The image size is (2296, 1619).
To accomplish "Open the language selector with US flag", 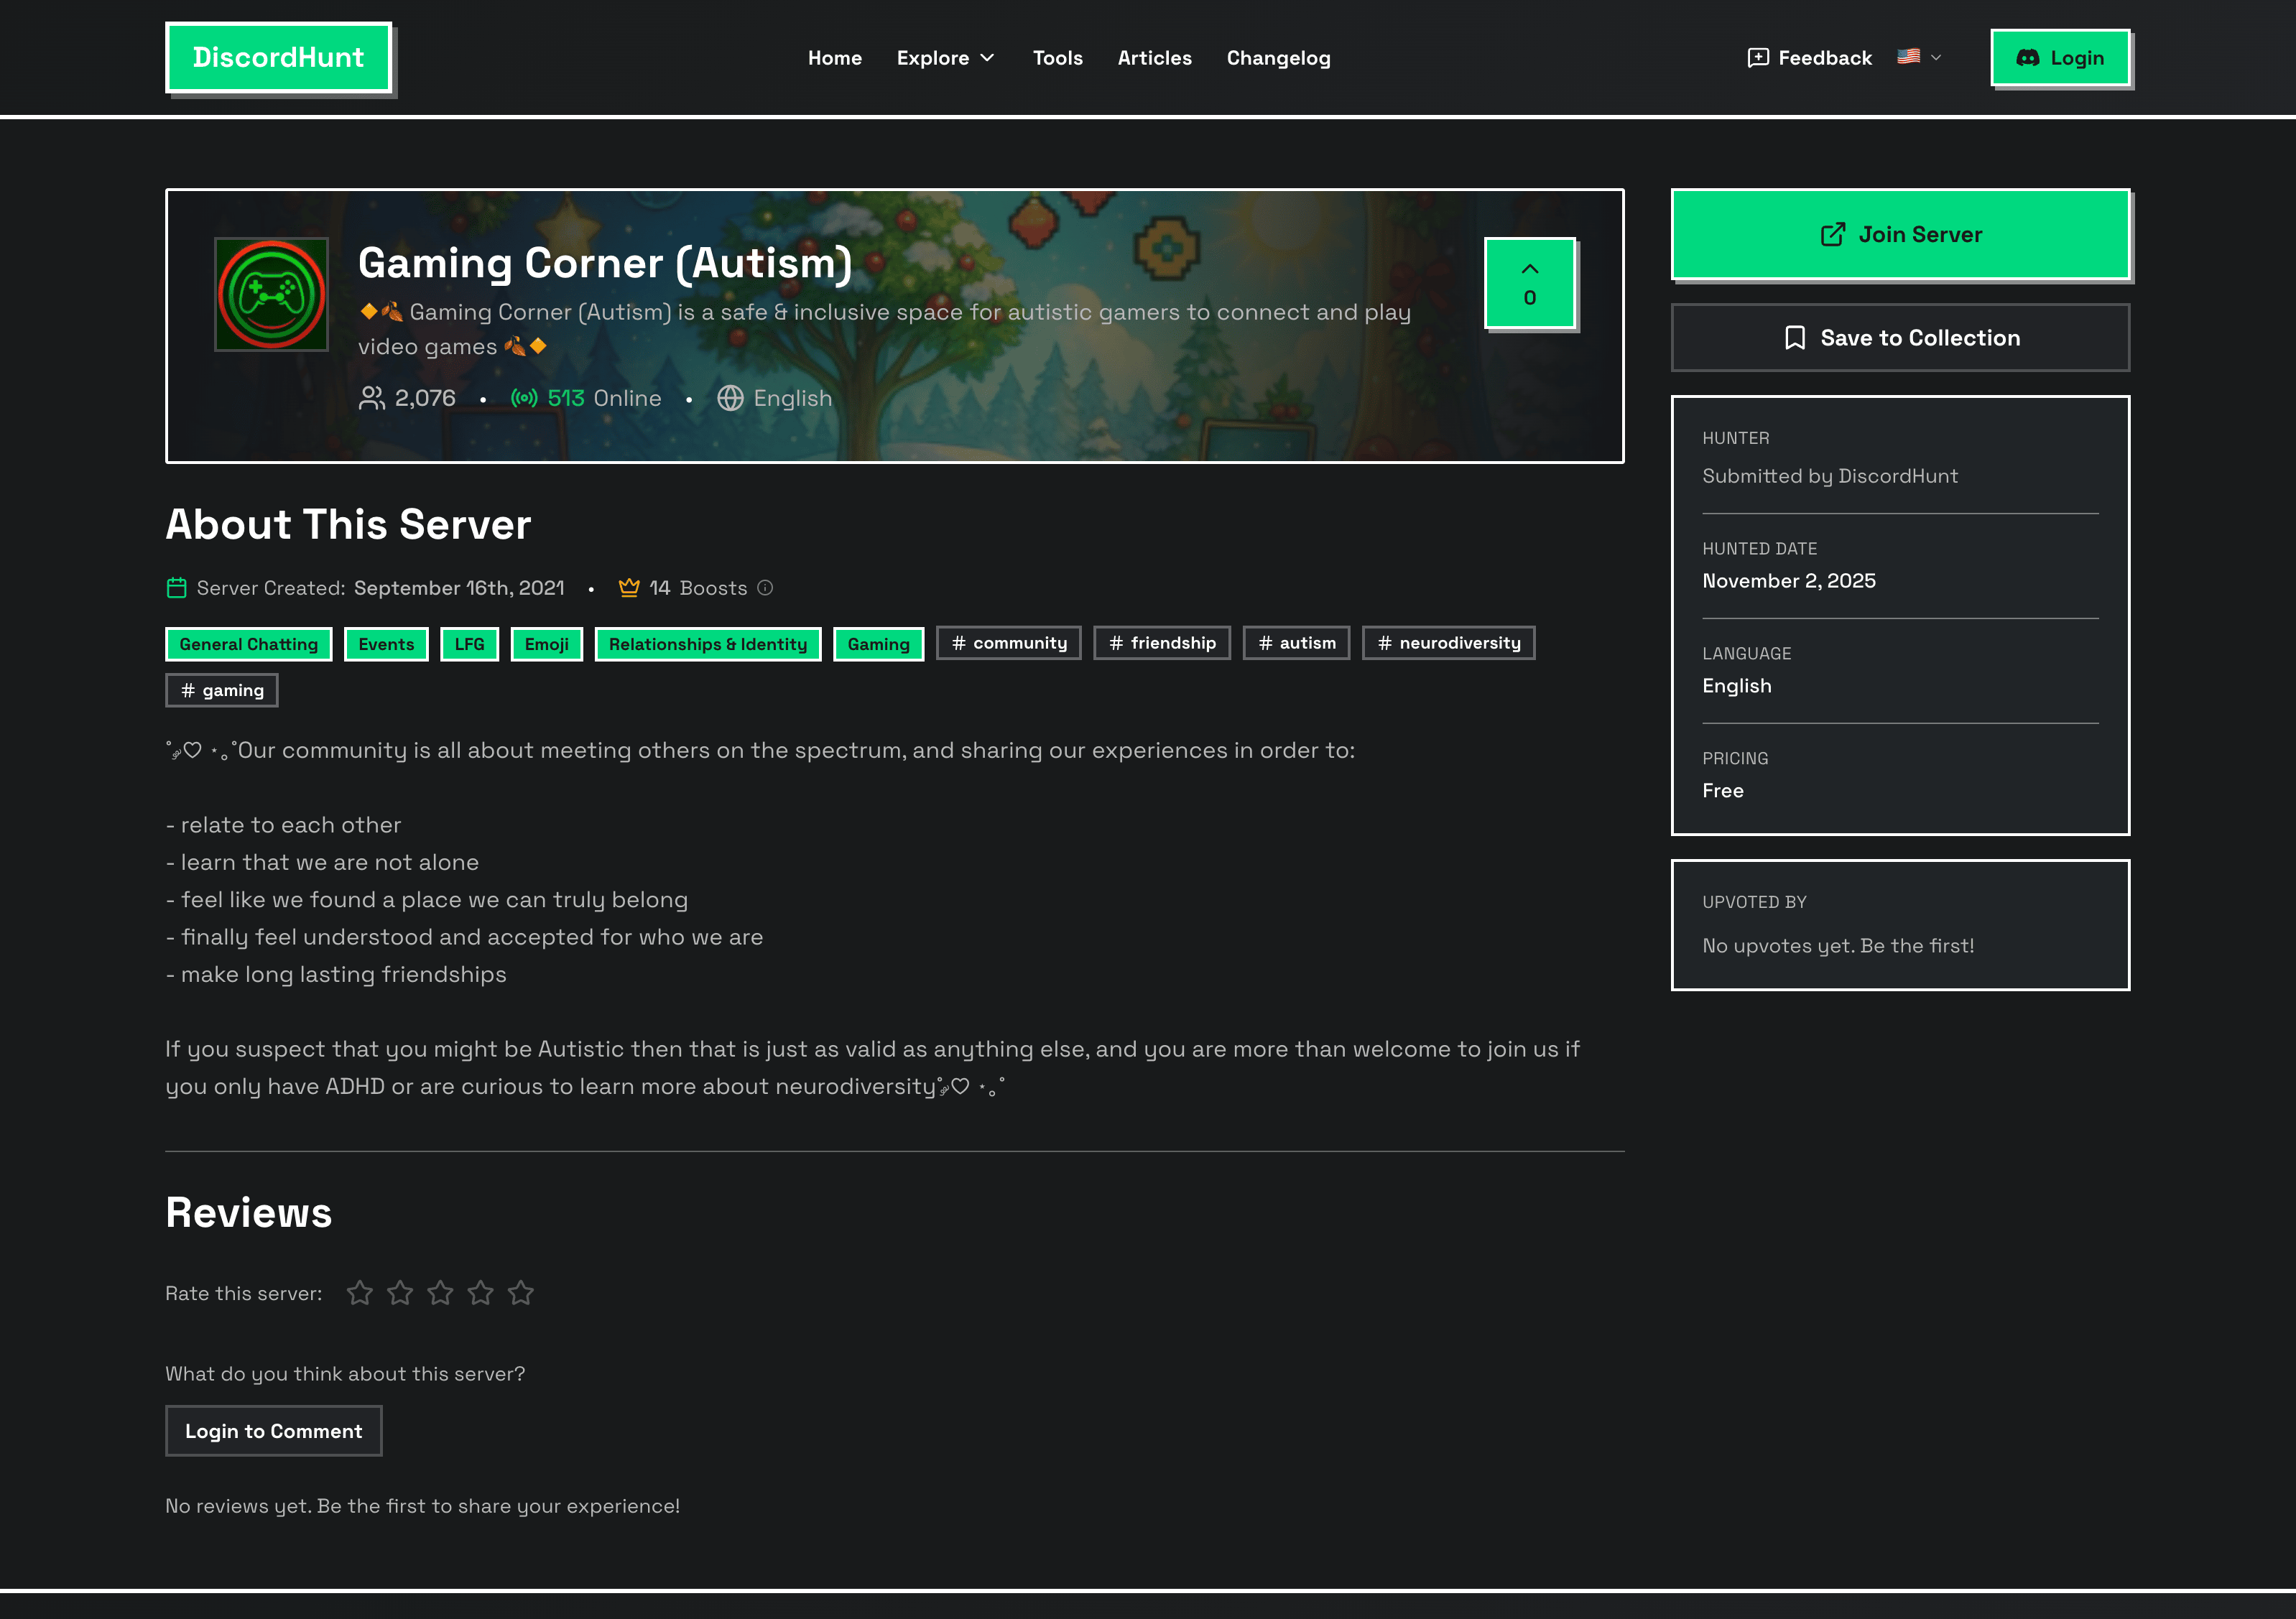I will tap(1909, 57).
